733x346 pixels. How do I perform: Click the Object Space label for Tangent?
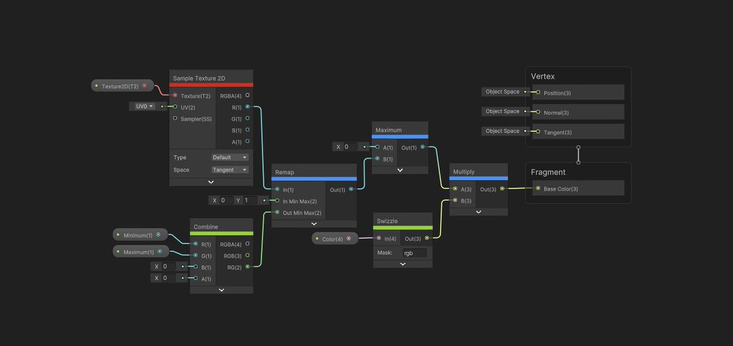coord(502,131)
